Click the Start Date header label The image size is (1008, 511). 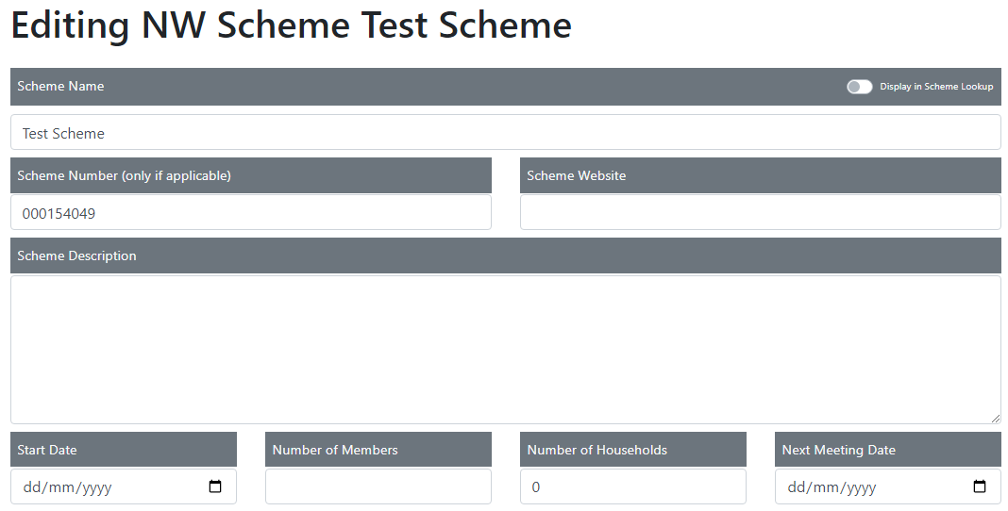pyautogui.click(x=47, y=450)
